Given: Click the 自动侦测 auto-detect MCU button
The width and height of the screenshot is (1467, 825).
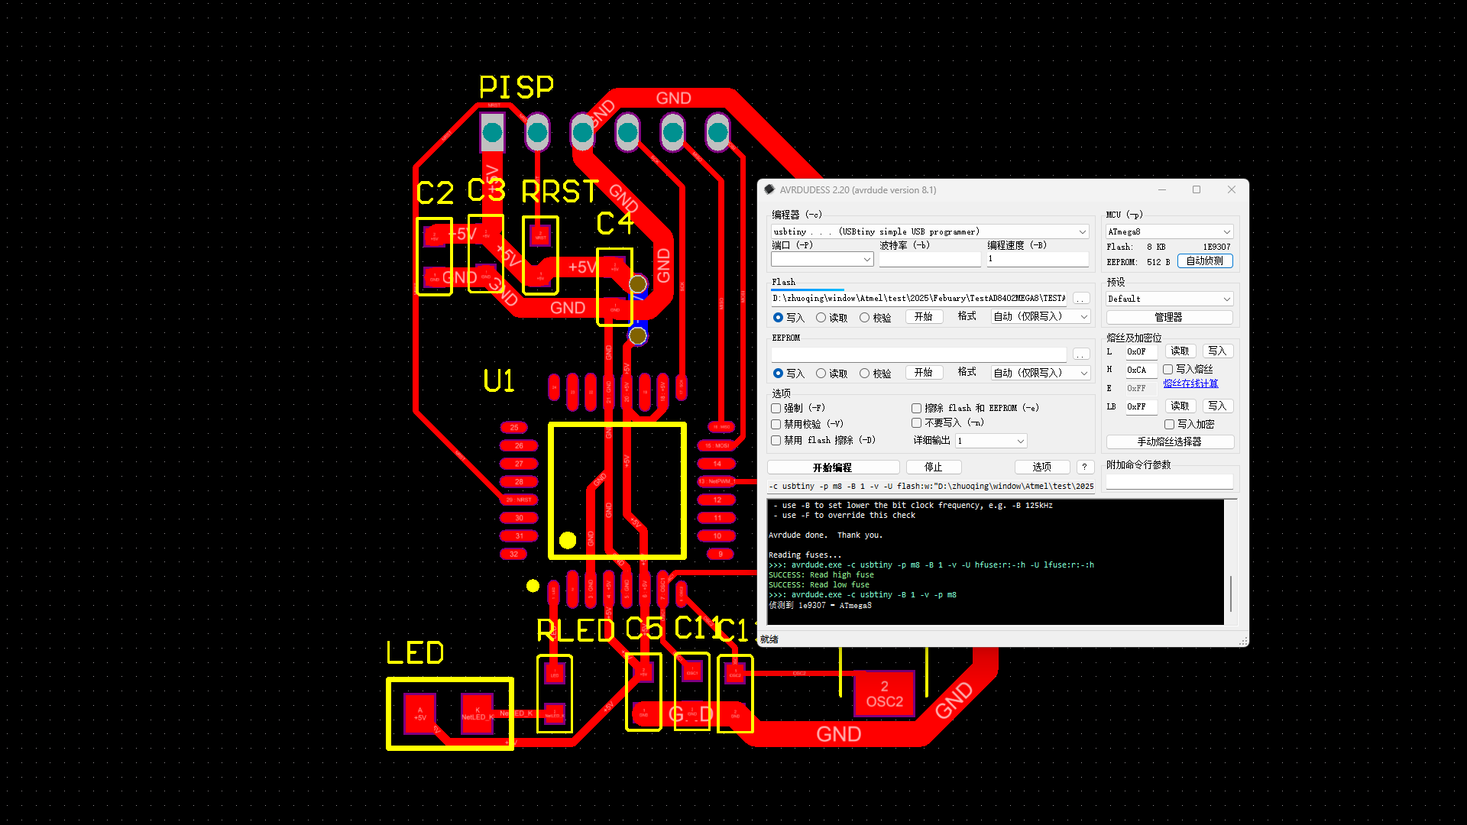Looking at the screenshot, I should [x=1205, y=260].
